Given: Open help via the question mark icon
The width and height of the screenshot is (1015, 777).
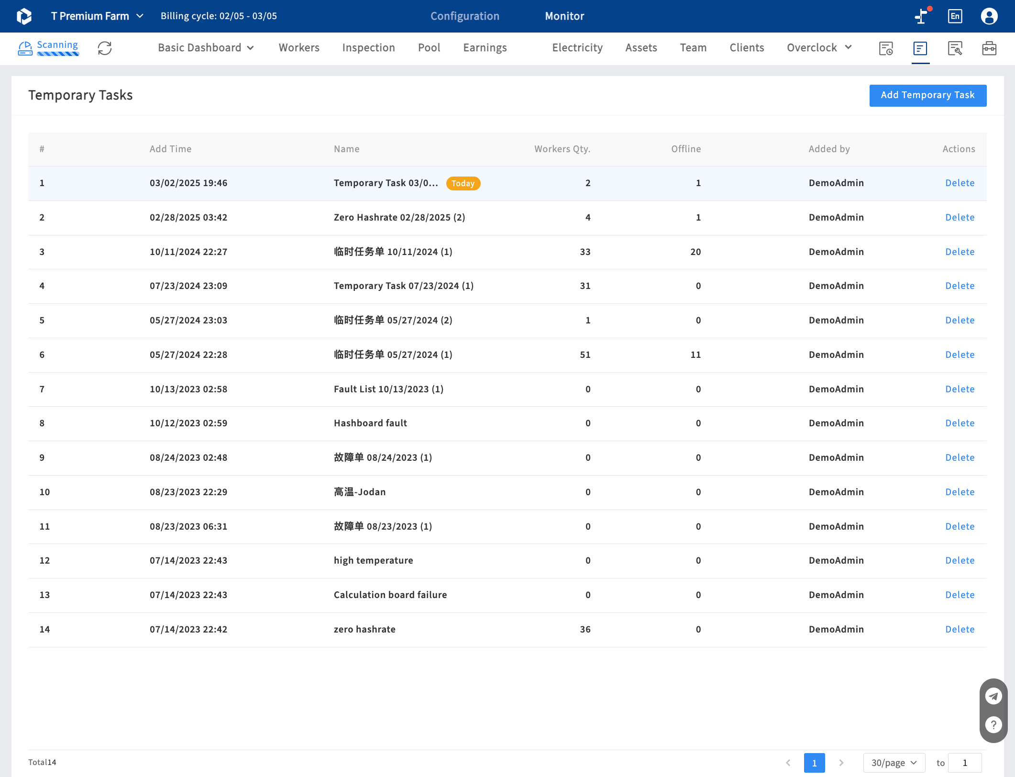Looking at the screenshot, I should [x=993, y=725].
